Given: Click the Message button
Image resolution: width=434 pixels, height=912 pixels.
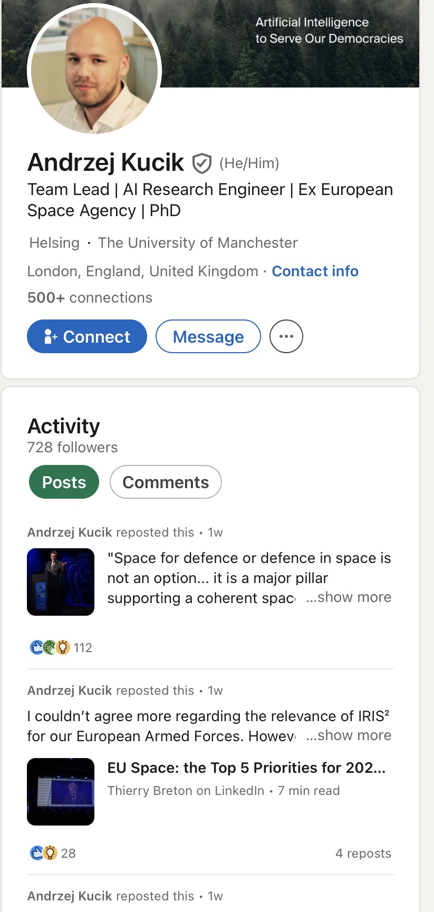Looking at the screenshot, I should (208, 336).
